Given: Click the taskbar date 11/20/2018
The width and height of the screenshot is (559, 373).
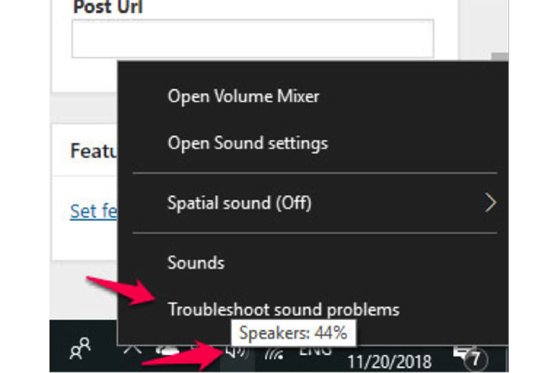Looking at the screenshot, I should [x=387, y=362].
